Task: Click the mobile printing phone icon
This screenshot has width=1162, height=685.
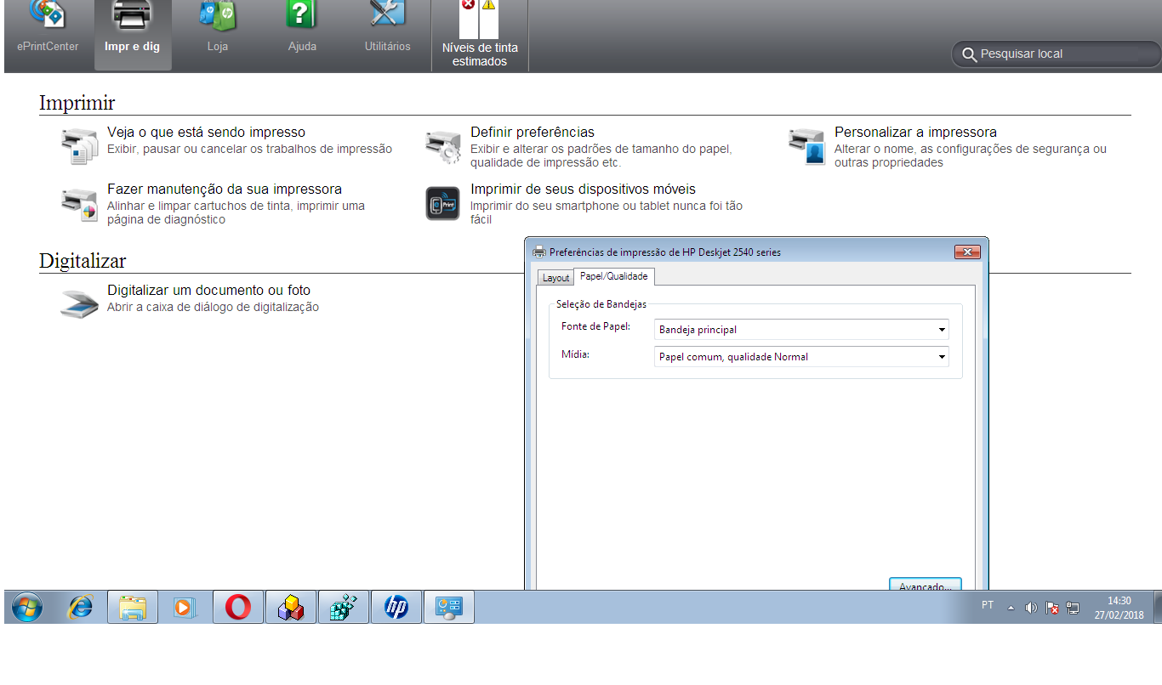Action: tap(442, 203)
